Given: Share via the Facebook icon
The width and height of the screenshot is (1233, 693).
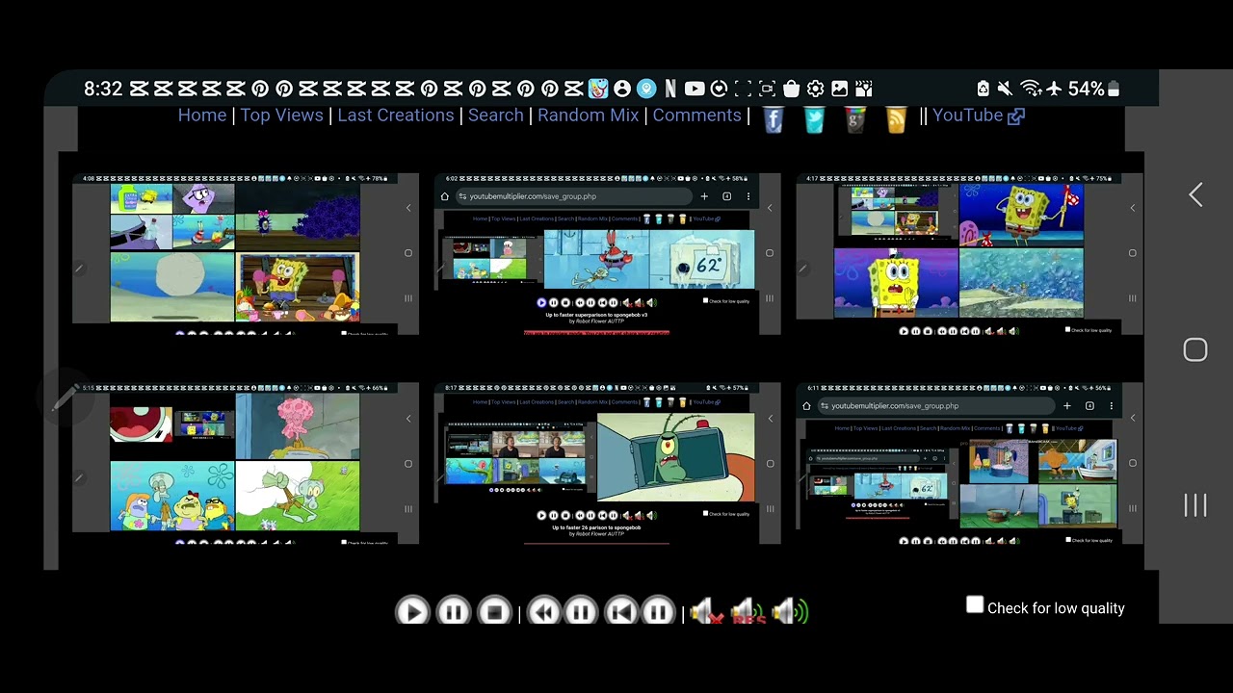Looking at the screenshot, I should tap(774, 118).
